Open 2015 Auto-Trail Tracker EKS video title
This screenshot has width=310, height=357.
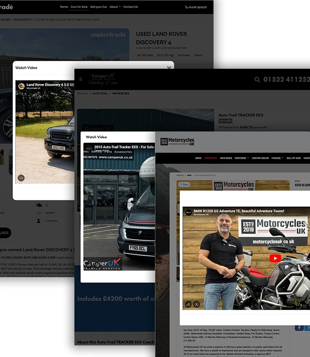(125, 147)
